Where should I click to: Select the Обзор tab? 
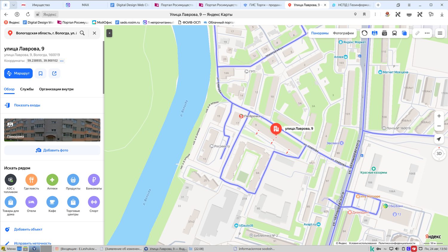9,89
